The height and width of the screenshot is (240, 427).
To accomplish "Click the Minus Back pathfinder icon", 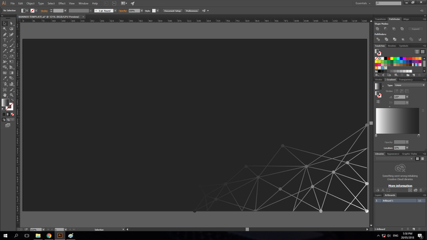I will [x=420, y=39].
